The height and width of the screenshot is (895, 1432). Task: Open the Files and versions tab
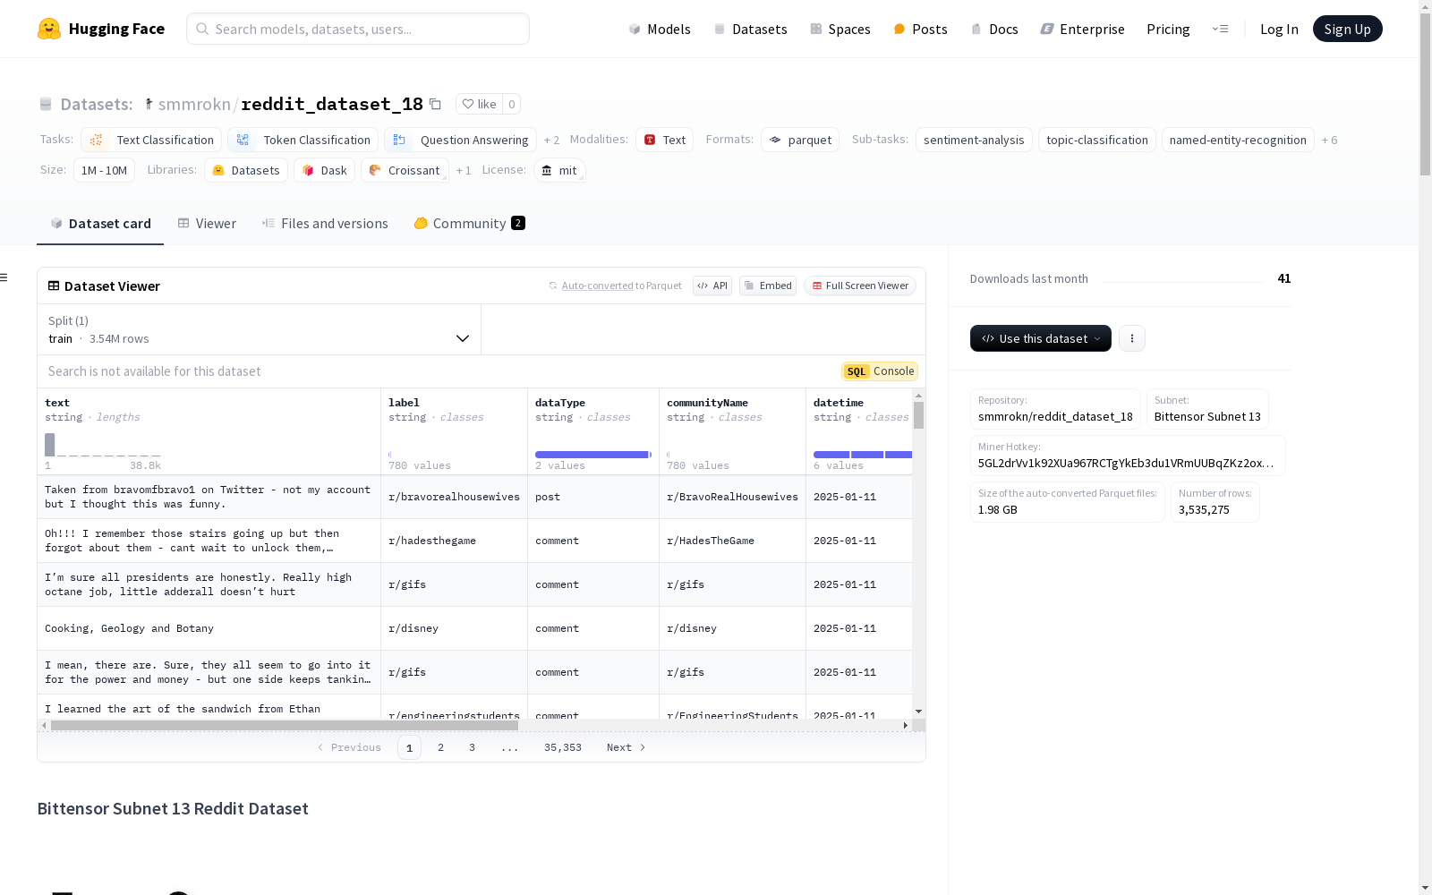click(325, 224)
